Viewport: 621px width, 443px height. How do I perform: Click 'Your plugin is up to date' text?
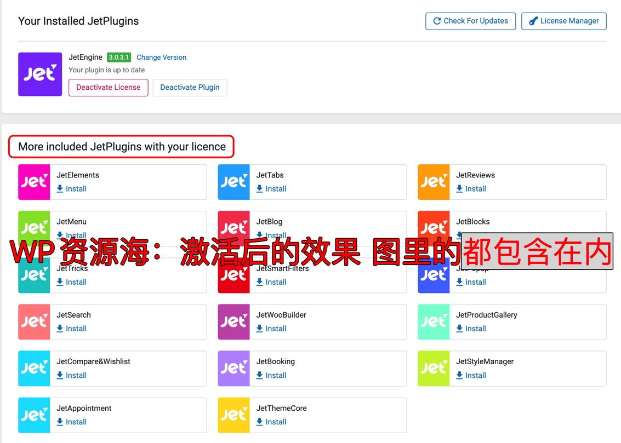point(106,70)
